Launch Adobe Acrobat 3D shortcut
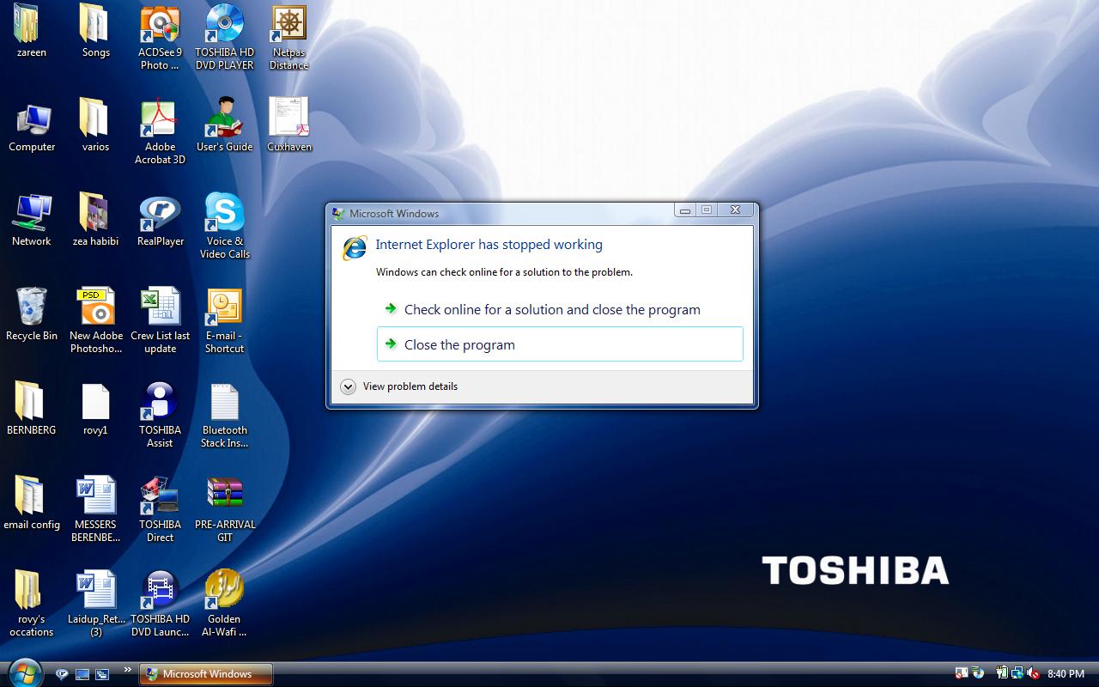Viewport: 1099px width, 687px height. point(160,131)
